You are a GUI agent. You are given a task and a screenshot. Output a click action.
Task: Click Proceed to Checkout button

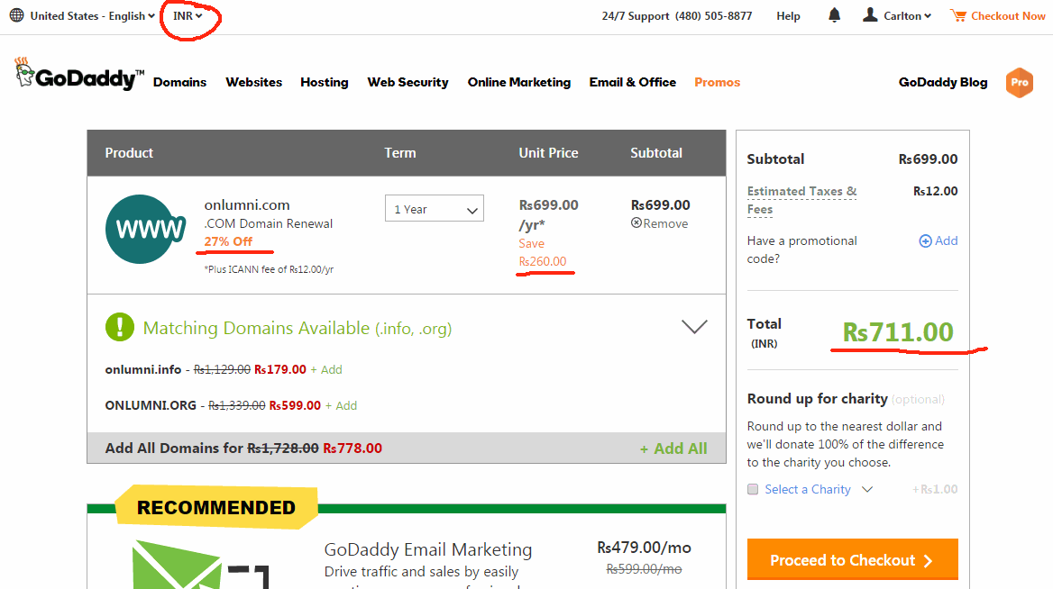pyautogui.click(x=852, y=559)
